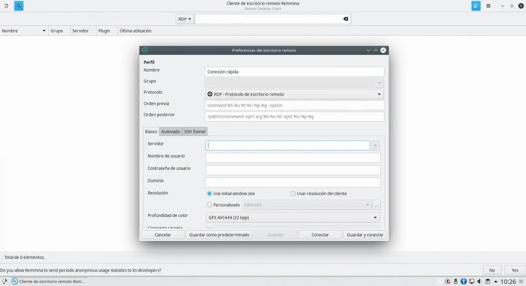
Task: Open the SSH Tunnel tab
Action: [x=195, y=131]
